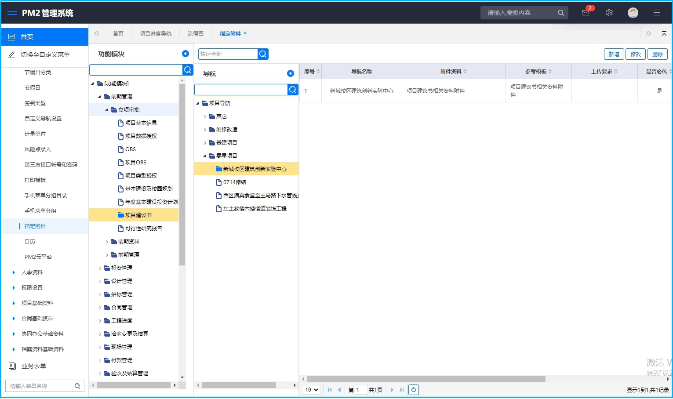Screen dimensions: 673x399
Task: Click the quick query search icon
Action: (263, 54)
